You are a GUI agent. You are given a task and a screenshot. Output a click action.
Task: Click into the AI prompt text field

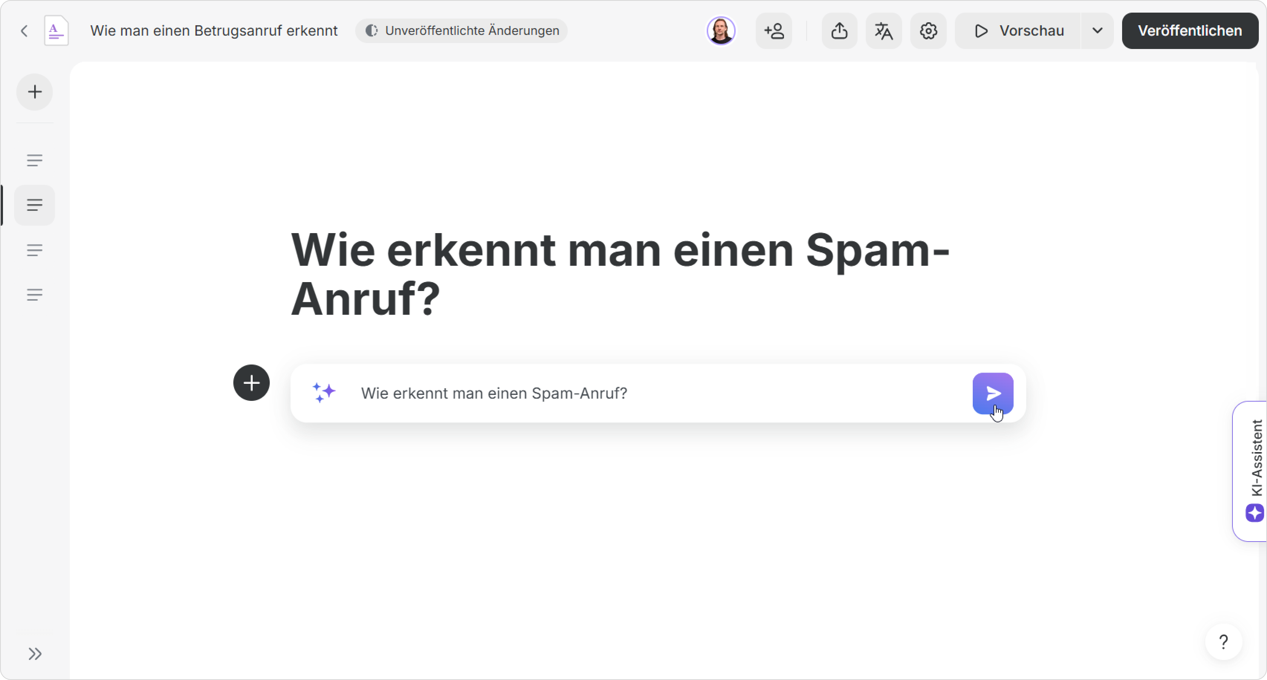click(639, 393)
